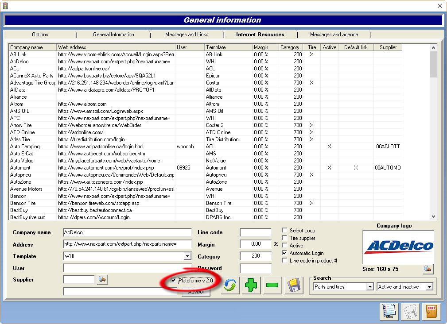Sort by Web address column header
The image size is (447, 324).
pyautogui.click(x=116, y=47)
